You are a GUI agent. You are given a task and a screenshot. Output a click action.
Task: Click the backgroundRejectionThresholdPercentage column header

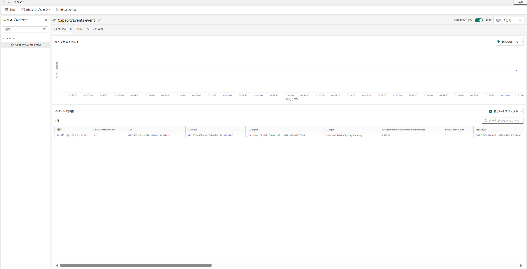pos(411,130)
